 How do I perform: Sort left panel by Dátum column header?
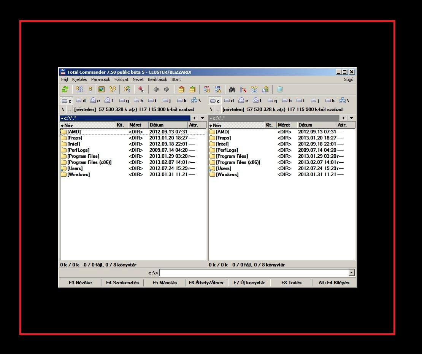[168, 125]
